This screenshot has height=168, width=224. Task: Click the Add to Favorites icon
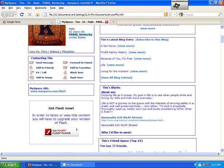[65, 68]
